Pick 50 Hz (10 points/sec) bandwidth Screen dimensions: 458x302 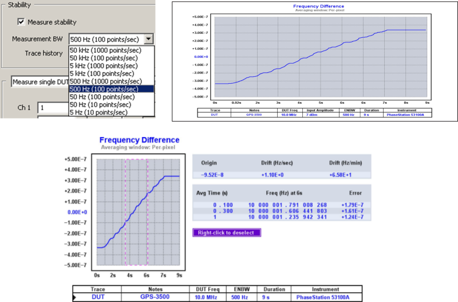point(103,105)
